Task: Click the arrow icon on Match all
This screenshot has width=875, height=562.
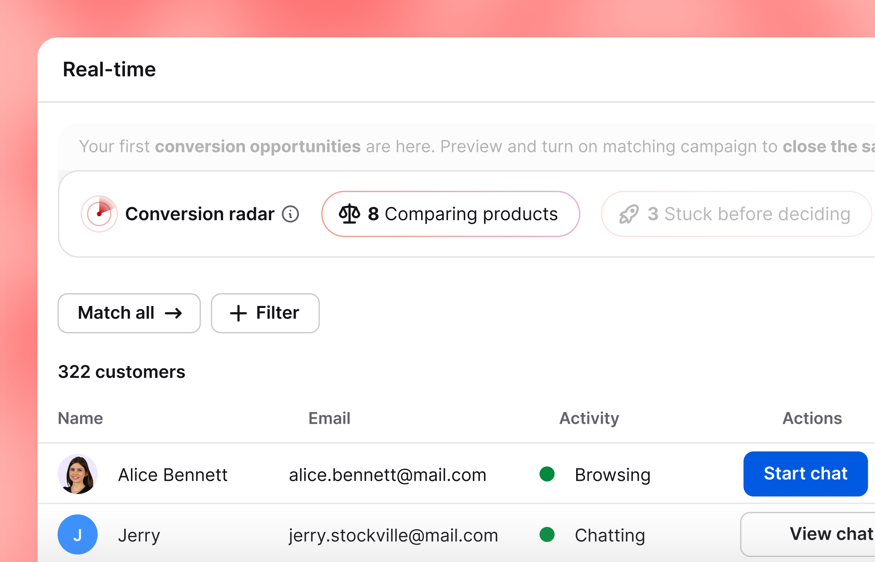Action: coord(173,313)
